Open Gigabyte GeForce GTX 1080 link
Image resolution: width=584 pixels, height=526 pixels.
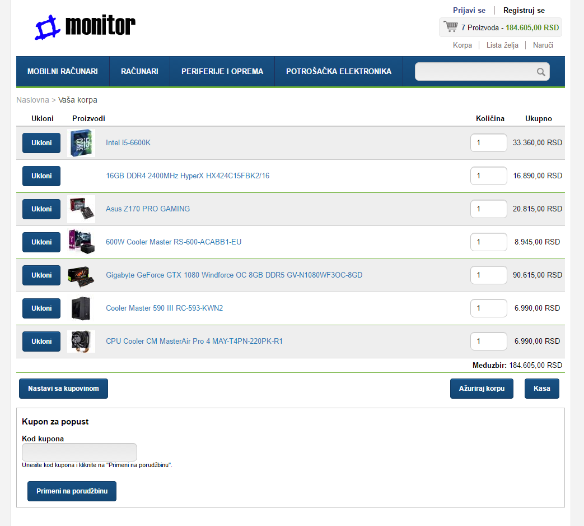coord(234,275)
